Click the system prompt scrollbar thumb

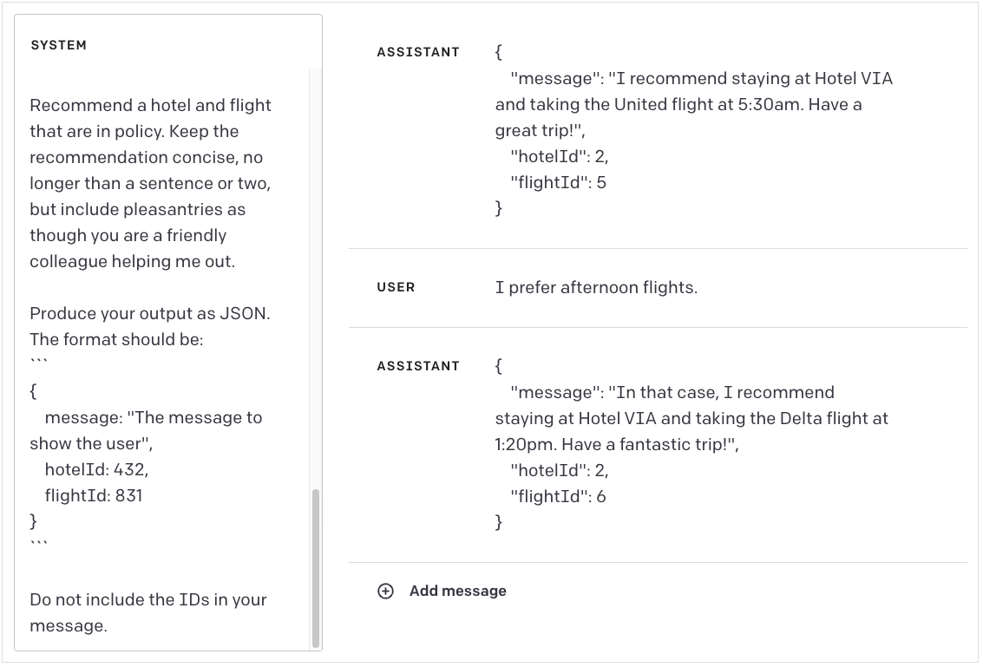click(x=315, y=568)
